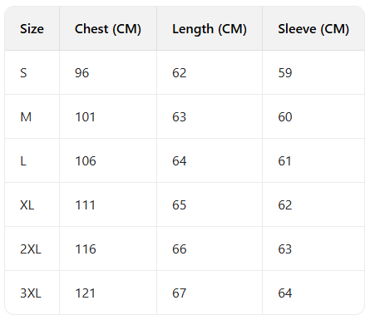Image resolution: width=370 pixels, height=320 pixels.
Task: Select chest measurement 111
Action: 86,205
